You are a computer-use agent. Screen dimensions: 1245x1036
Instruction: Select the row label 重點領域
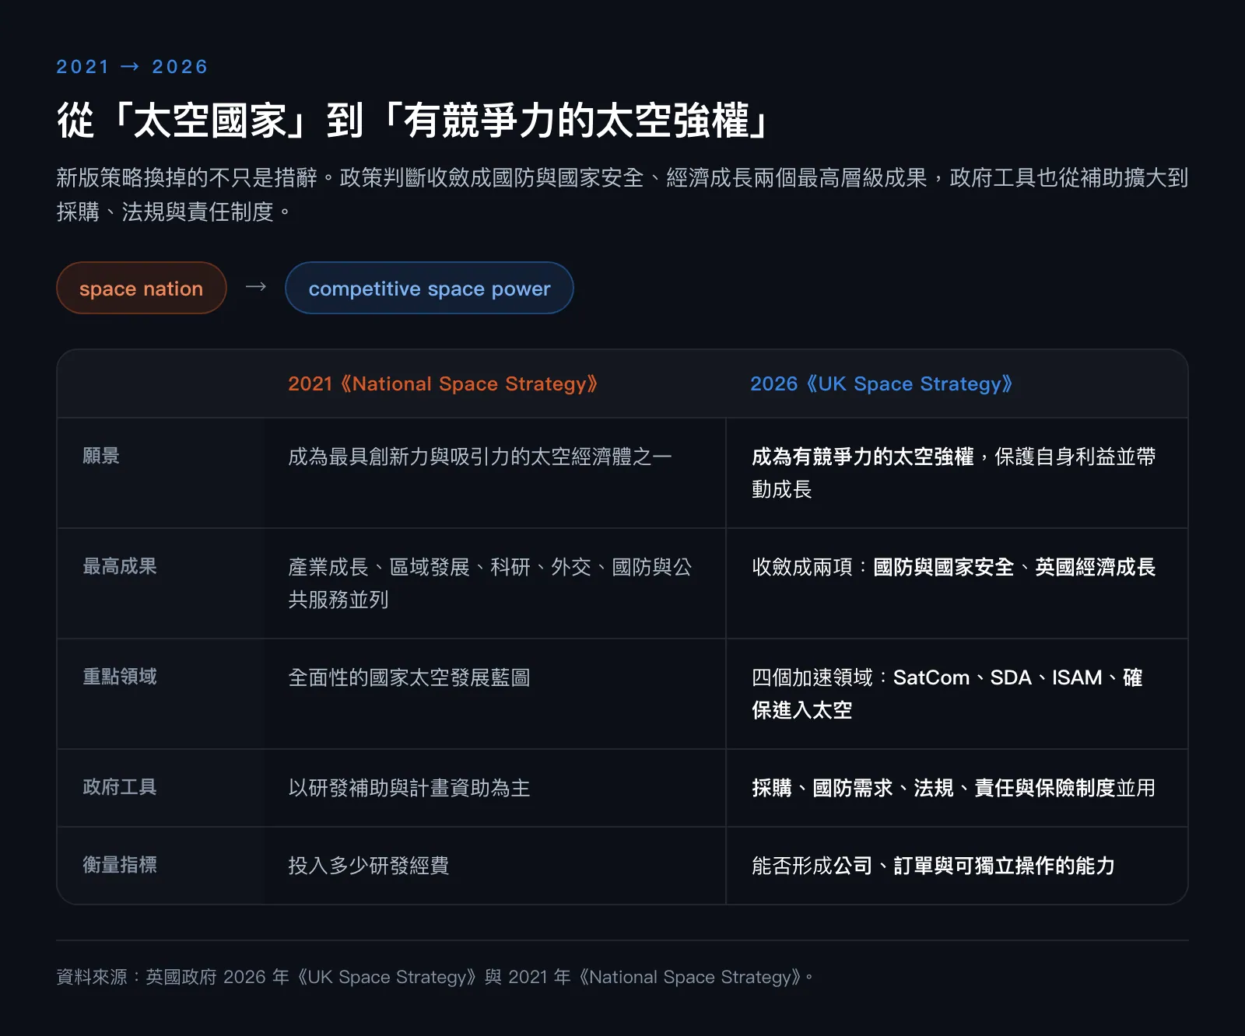coord(120,677)
